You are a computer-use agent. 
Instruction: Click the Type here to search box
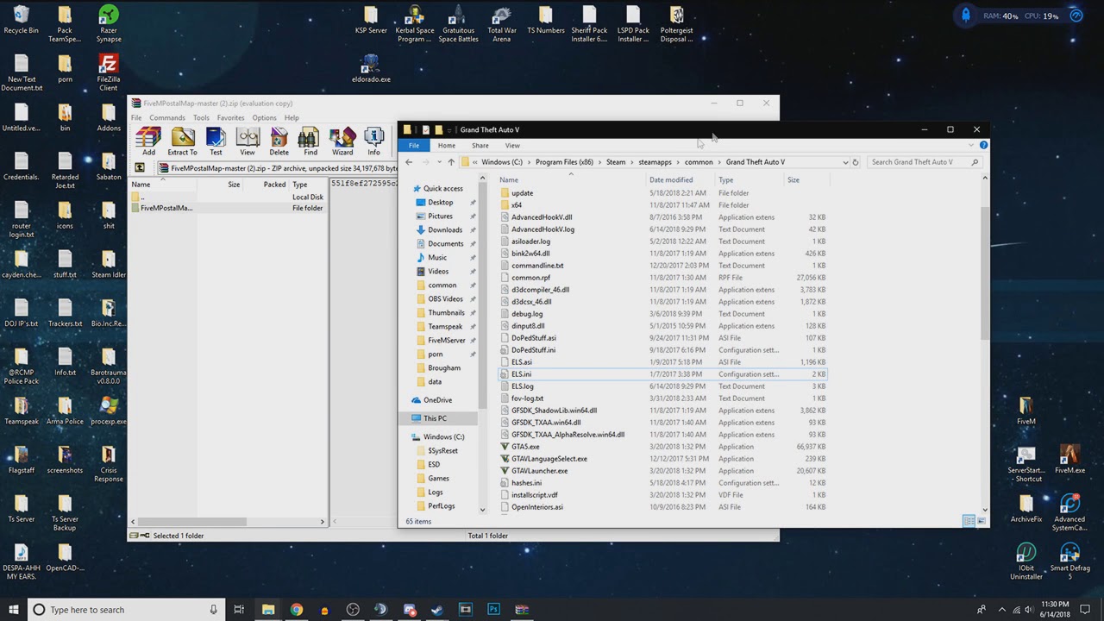point(126,610)
